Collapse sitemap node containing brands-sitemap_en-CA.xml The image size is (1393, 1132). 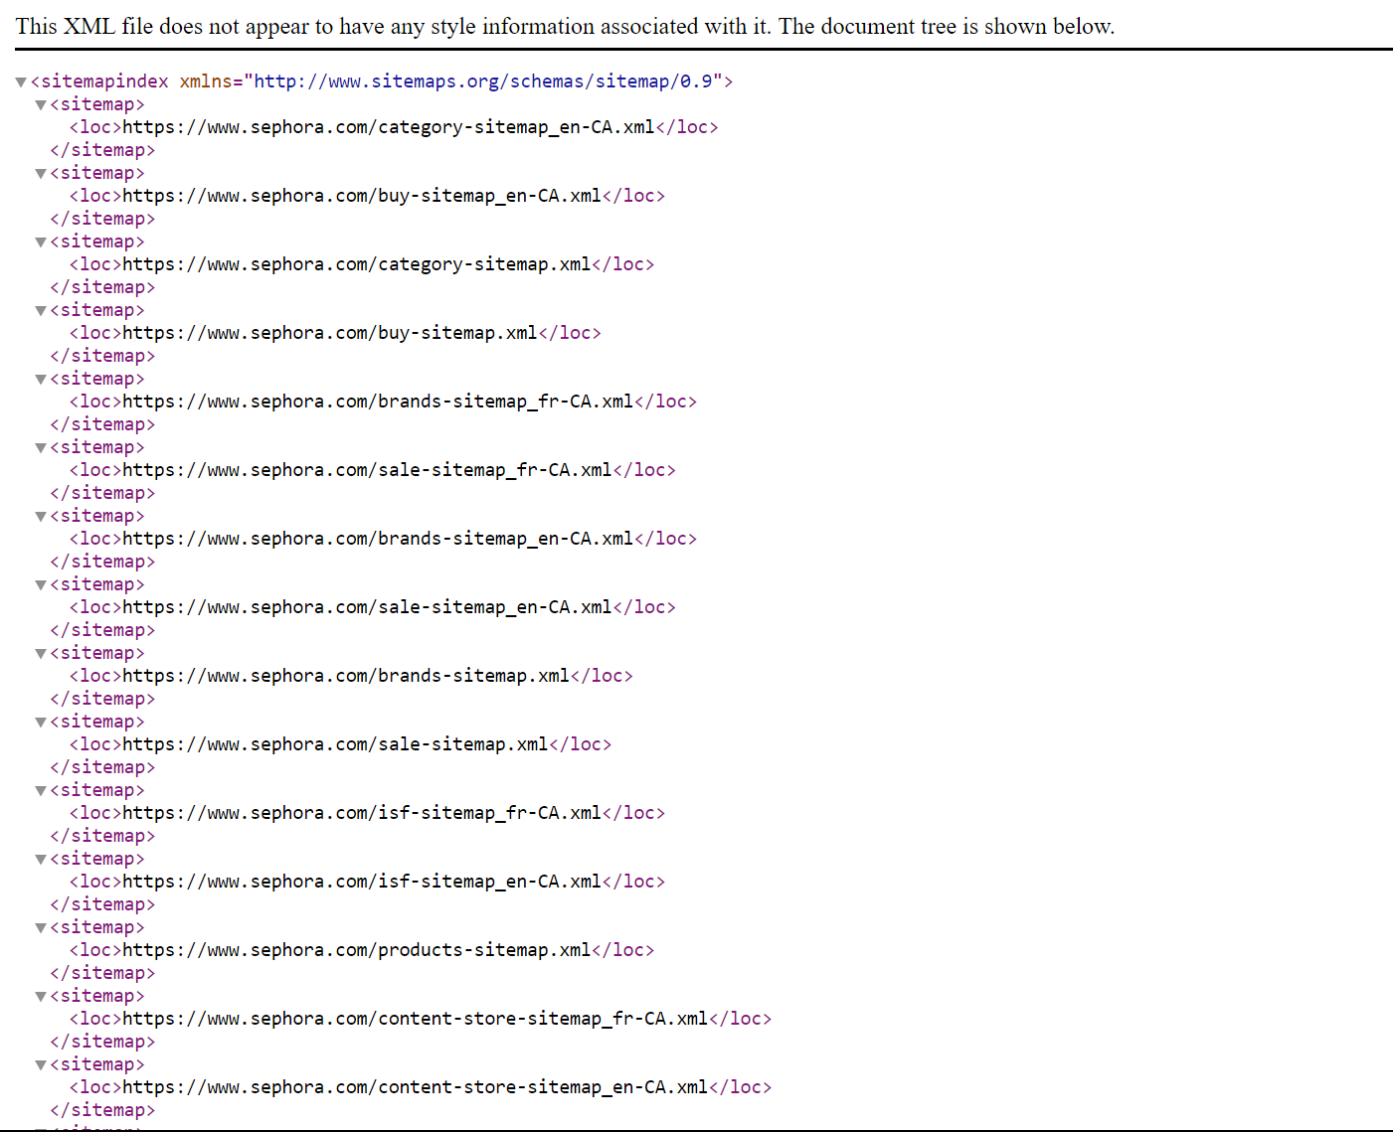coord(41,517)
